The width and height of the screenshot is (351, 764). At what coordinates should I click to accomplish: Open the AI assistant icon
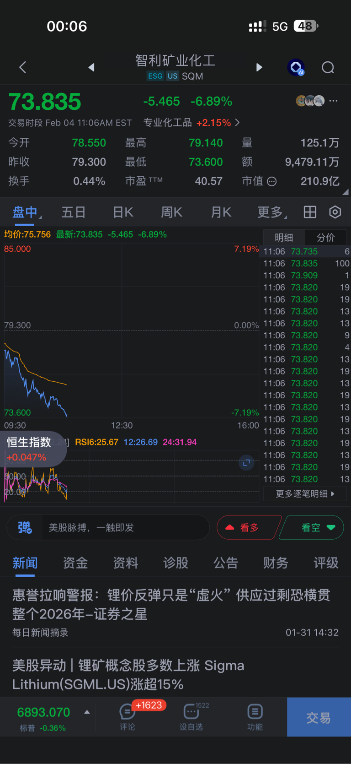click(296, 67)
